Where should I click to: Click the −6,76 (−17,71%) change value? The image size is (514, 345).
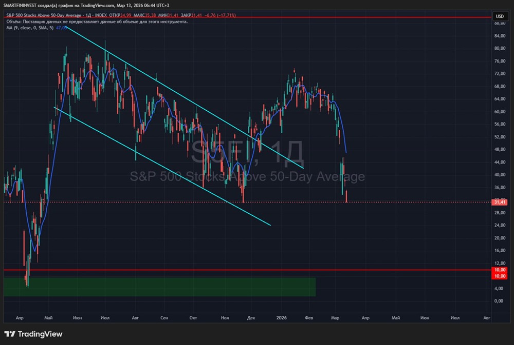[x=220, y=15]
